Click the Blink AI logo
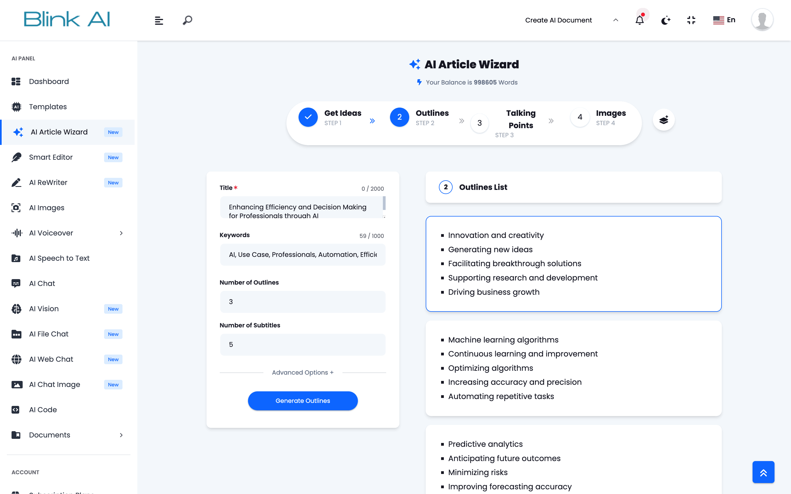Image resolution: width=791 pixels, height=494 pixels. 67,19
